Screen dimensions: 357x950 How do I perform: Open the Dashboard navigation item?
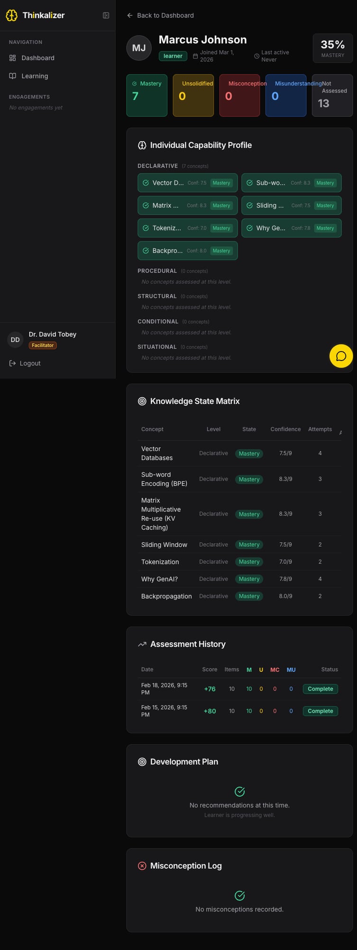[38, 58]
